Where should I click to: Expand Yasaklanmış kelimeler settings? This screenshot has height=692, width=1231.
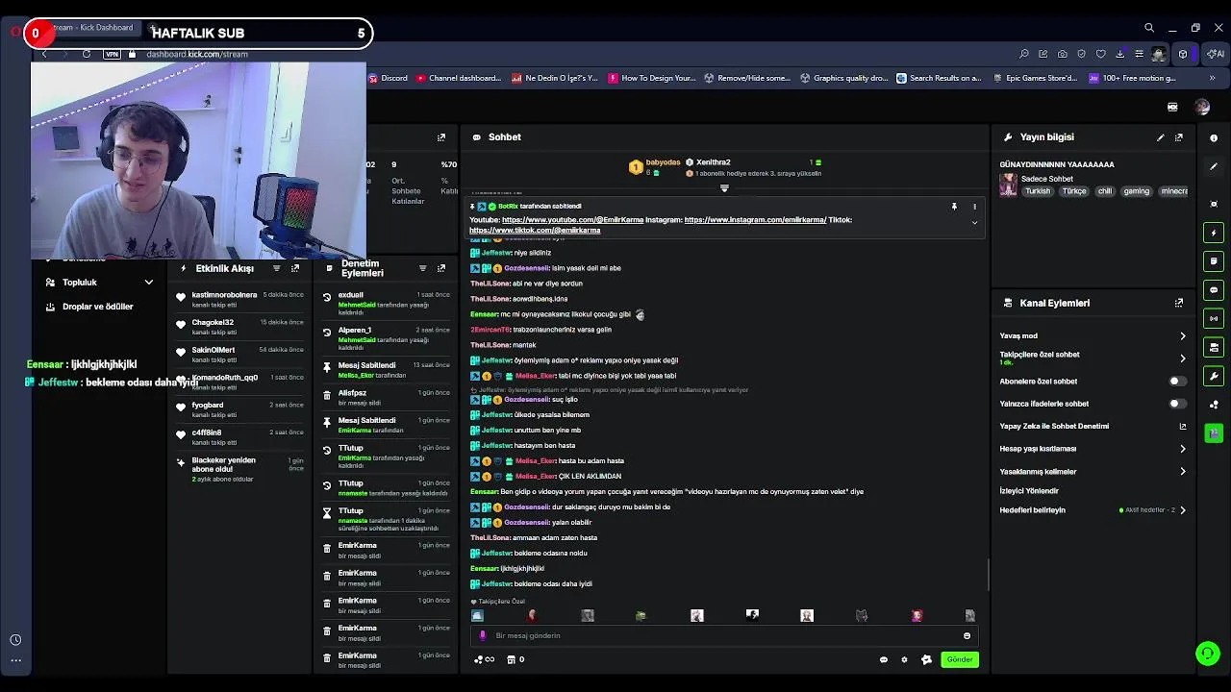pyautogui.click(x=1093, y=472)
